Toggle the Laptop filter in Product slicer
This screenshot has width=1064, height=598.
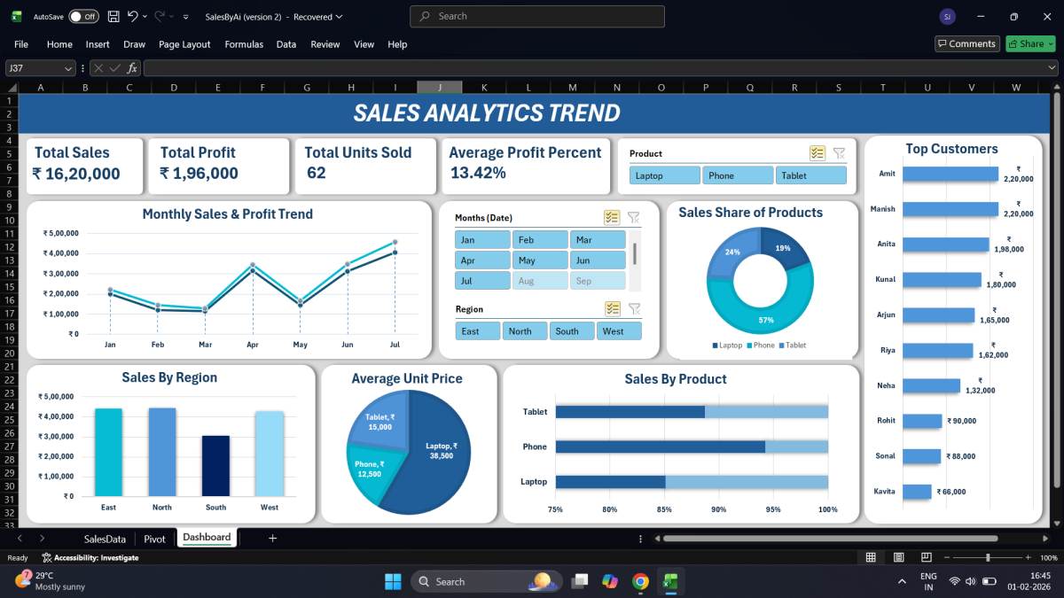coord(665,175)
